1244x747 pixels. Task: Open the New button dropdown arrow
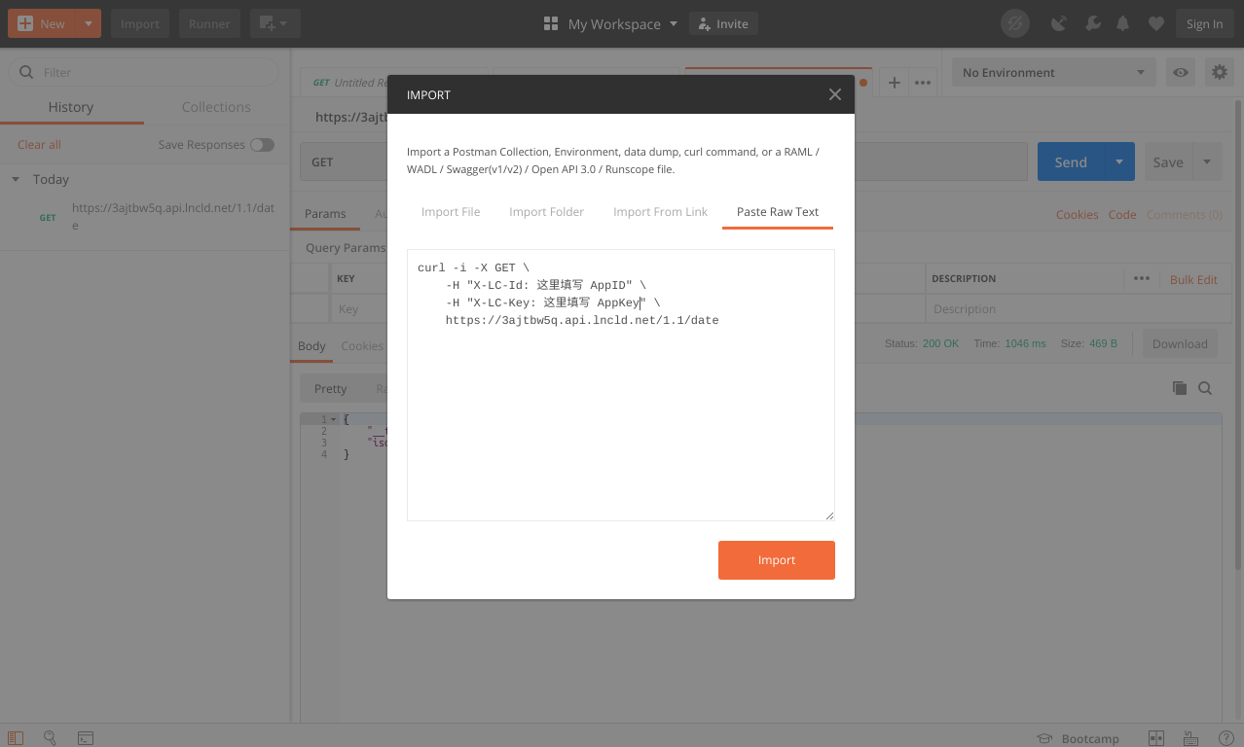point(89,23)
